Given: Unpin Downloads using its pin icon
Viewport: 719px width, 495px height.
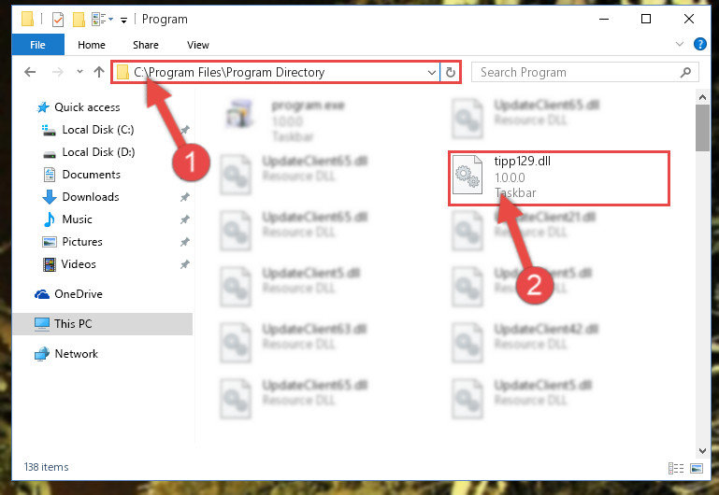Looking at the screenshot, I should (184, 197).
